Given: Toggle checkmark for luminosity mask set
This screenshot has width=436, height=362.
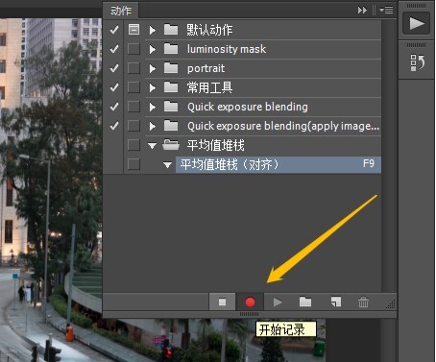Looking at the screenshot, I should [114, 49].
